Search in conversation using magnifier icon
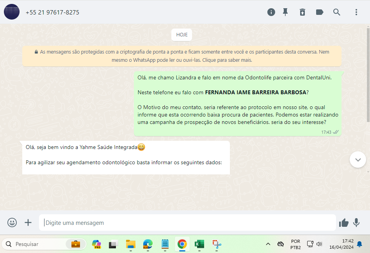The height and width of the screenshot is (253, 370). click(x=336, y=12)
